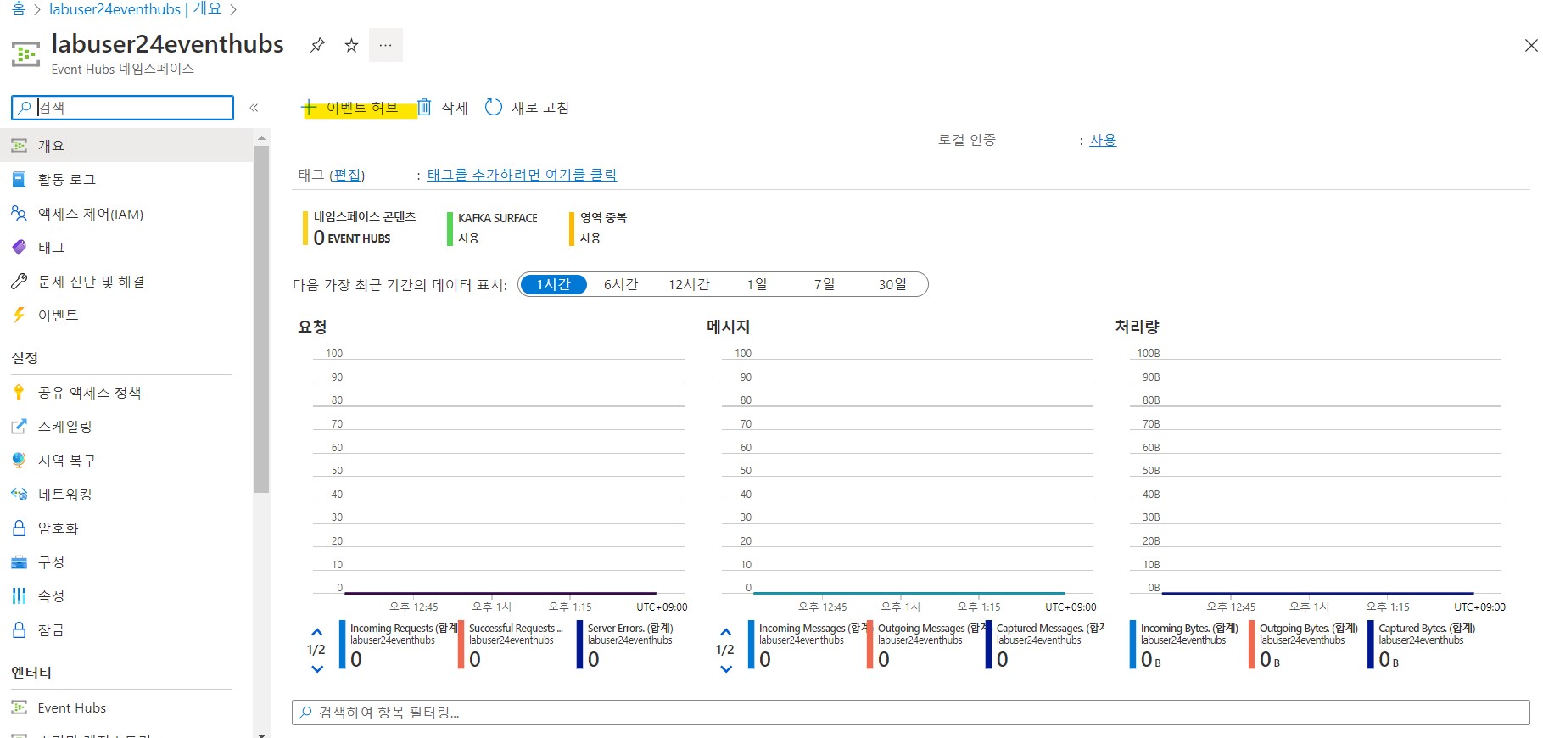Collapse the left sidebar menu
This screenshot has width=1543, height=738.
coord(254,108)
